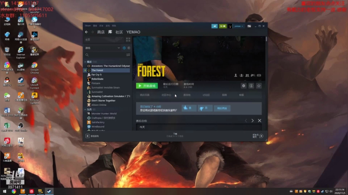Click the Add a Game plus icon
The image size is (348, 195).
coord(87,136)
